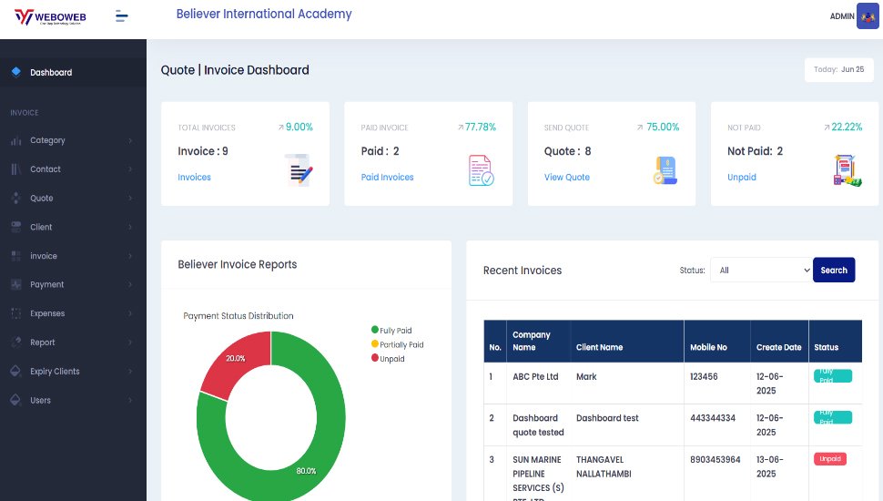This screenshot has width=883, height=501.
Task: Click the Total Invoices document icon
Action: [x=299, y=170]
